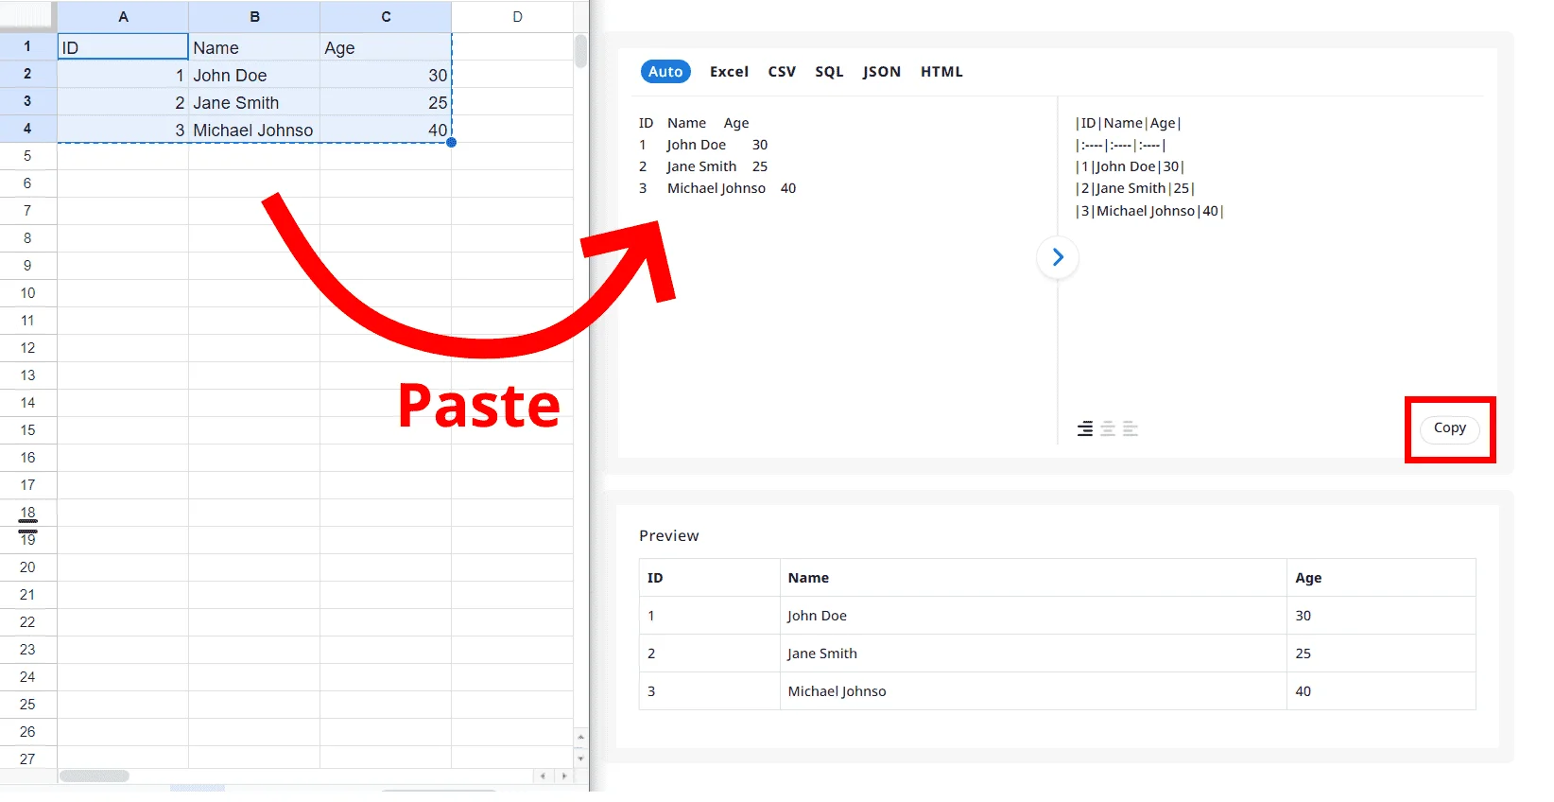This screenshot has width=1554, height=802.
Task: Select the center-align text icon
Action: pyautogui.click(x=1108, y=428)
